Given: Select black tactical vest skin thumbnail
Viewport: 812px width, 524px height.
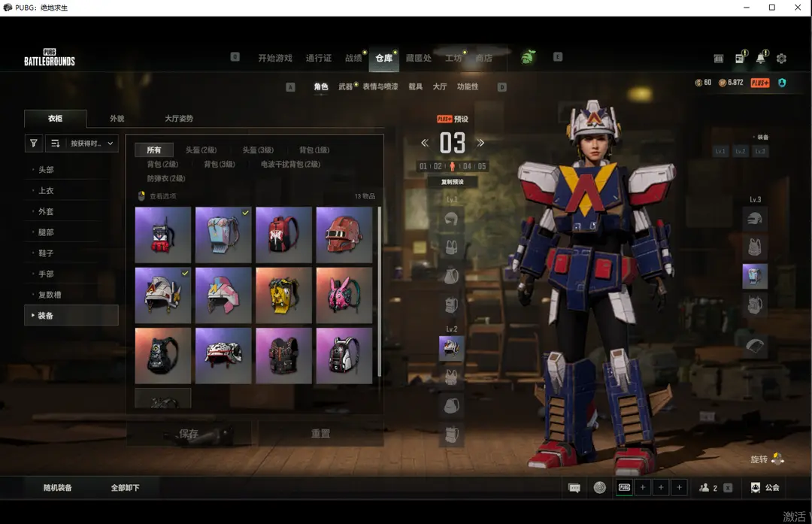Looking at the screenshot, I should [283, 356].
